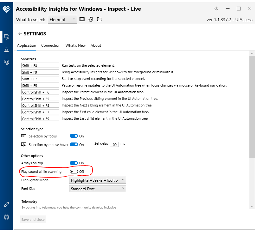Open the help question mark icon
The width and height of the screenshot is (257, 236).
pos(216,9)
